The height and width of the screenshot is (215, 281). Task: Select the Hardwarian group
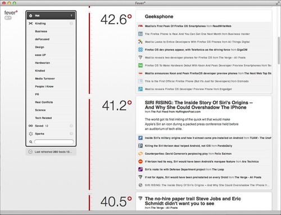point(51,63)
